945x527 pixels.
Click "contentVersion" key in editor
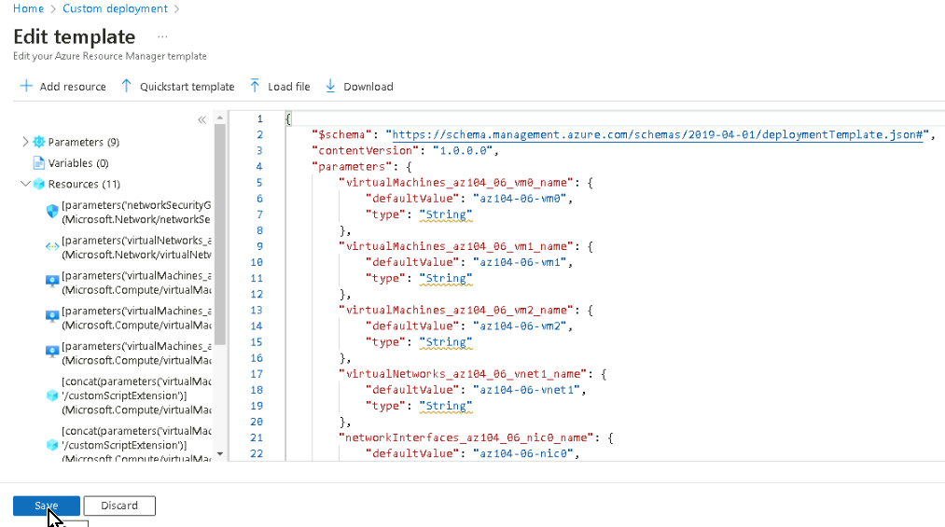[x=365, y=150]
